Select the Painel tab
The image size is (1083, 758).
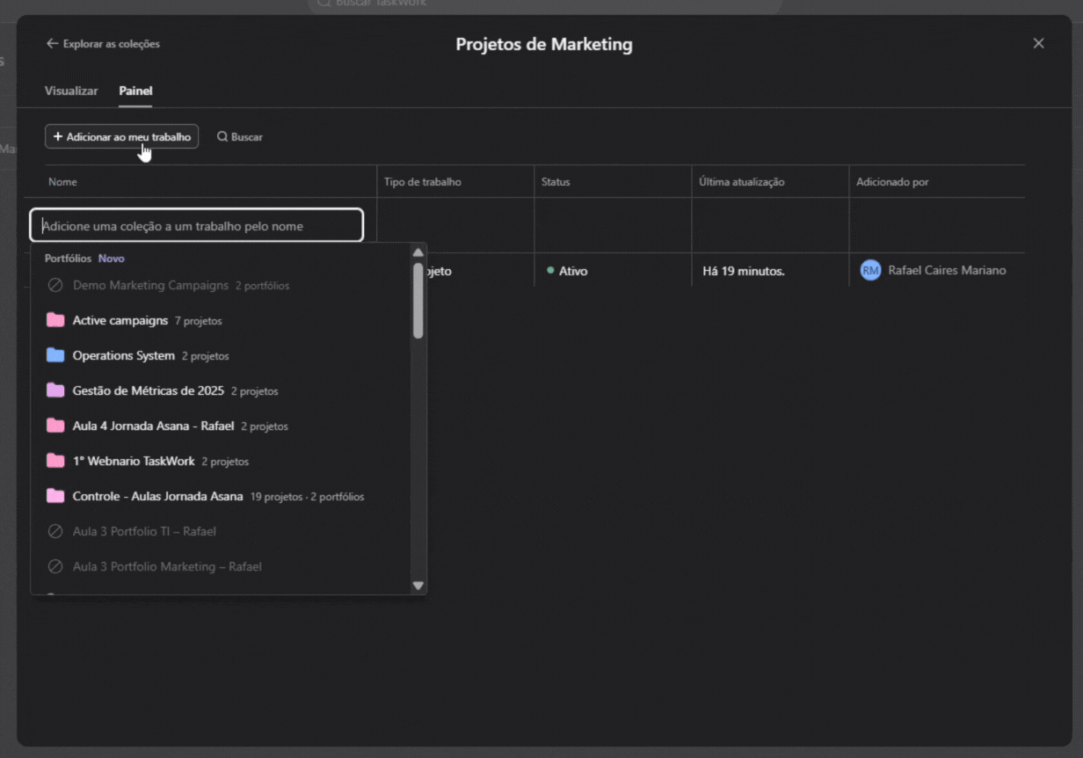[x=135, y=91]
